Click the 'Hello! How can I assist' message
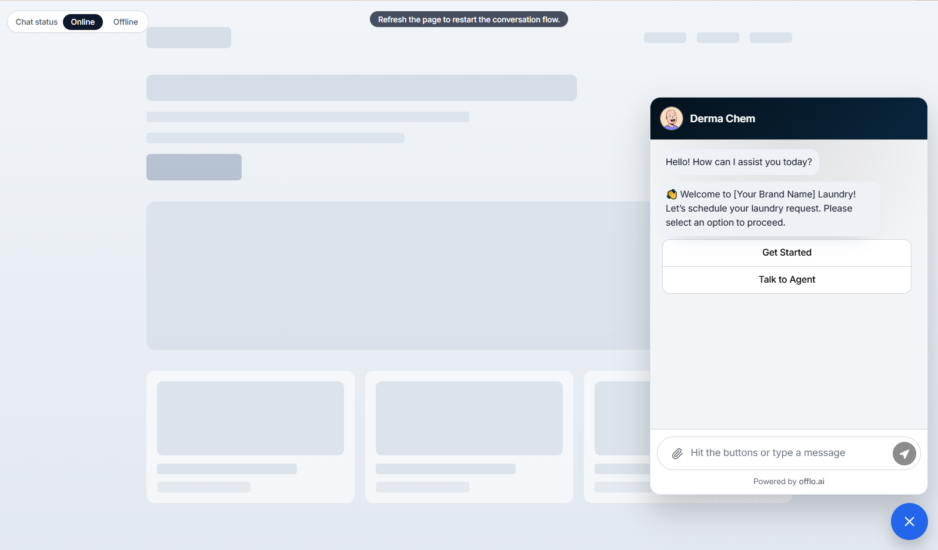Screen dimensions: 938x550 pyautogui.click(x=739, y=162)
